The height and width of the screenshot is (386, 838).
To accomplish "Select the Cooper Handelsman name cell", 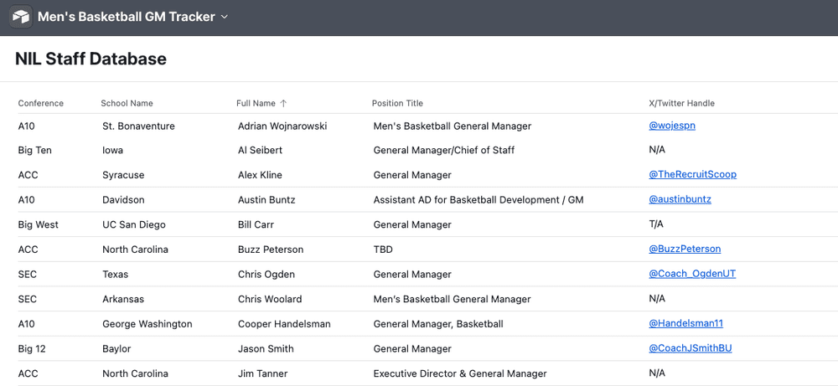I will 284,324.
